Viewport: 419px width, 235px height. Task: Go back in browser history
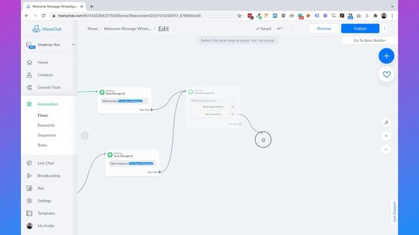pos(27,16)
